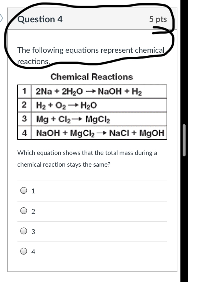Select radio button for answer 1
205x282 pixels.
click(x=23, y=190)
